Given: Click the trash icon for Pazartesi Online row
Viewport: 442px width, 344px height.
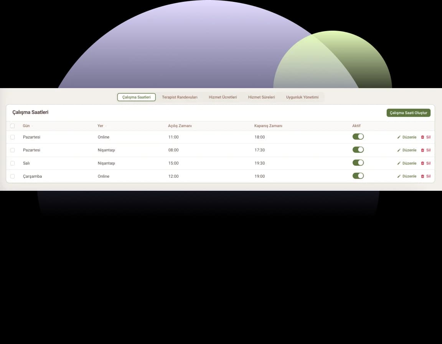Looking at the screenshot, I should [423, 137].
